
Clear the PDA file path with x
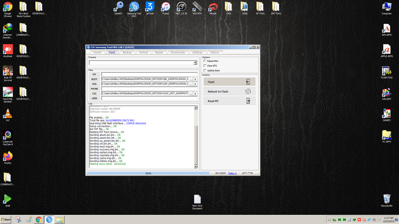(195, 84)
